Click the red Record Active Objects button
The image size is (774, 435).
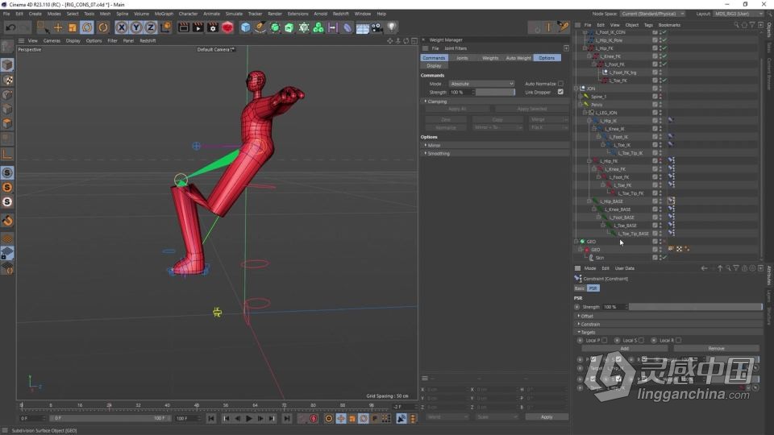(314, 418)
